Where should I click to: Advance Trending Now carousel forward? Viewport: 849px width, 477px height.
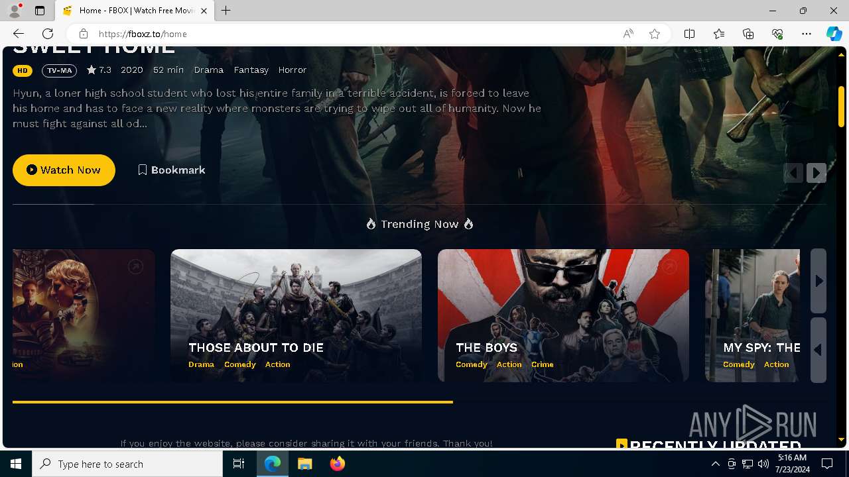pos(818,281)
